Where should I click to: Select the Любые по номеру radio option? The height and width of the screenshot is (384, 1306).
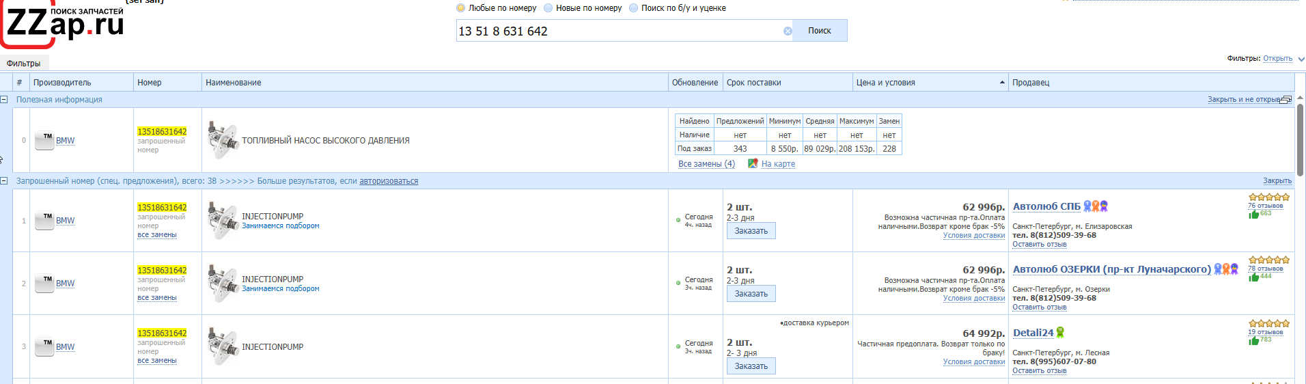(x=461, y=8)
